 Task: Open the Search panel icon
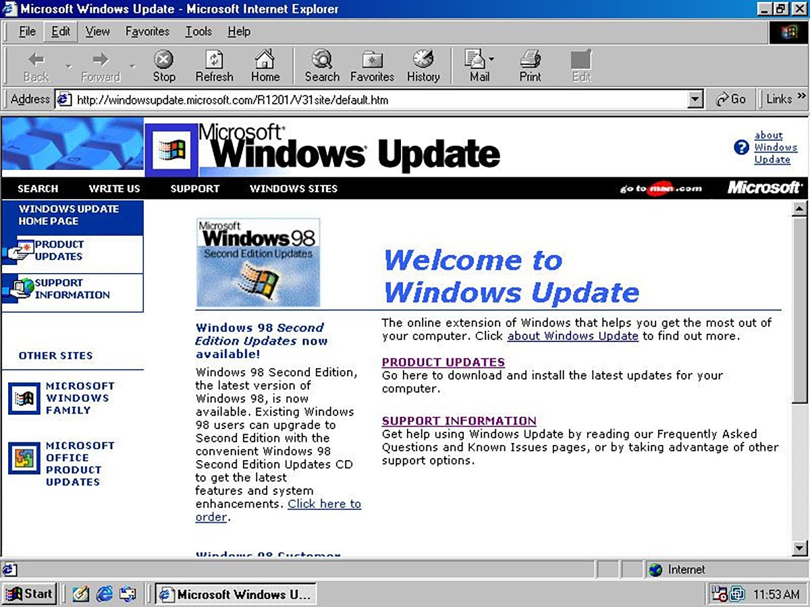pos(321,64)
